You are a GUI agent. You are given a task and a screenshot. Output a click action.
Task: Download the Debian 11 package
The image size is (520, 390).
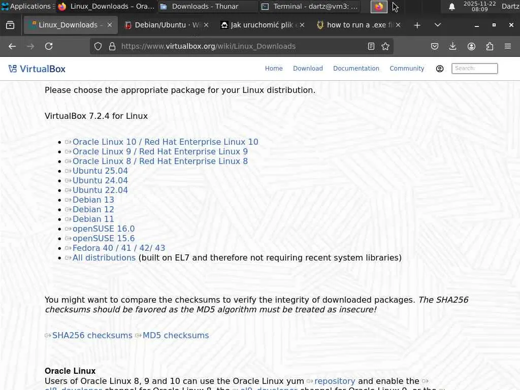[93, 219]
